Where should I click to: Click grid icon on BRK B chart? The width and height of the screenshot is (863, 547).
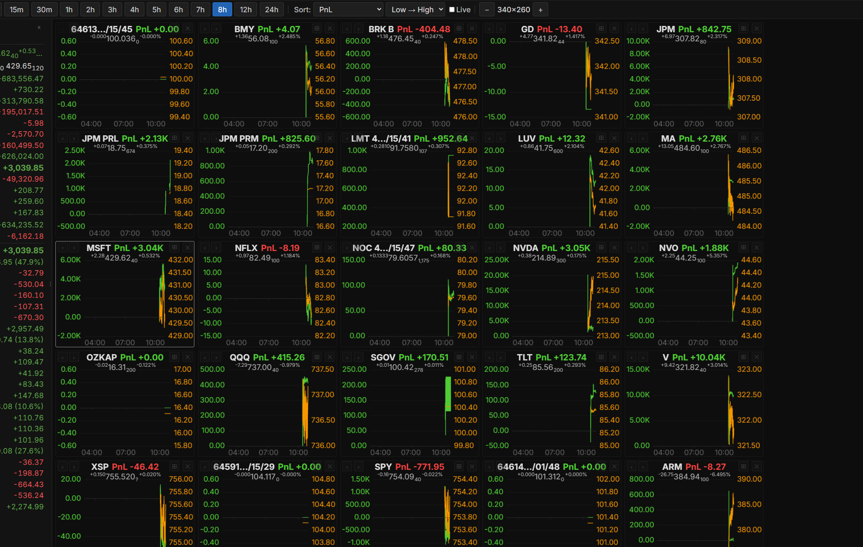pyautogui.click(x=459, y=29)
